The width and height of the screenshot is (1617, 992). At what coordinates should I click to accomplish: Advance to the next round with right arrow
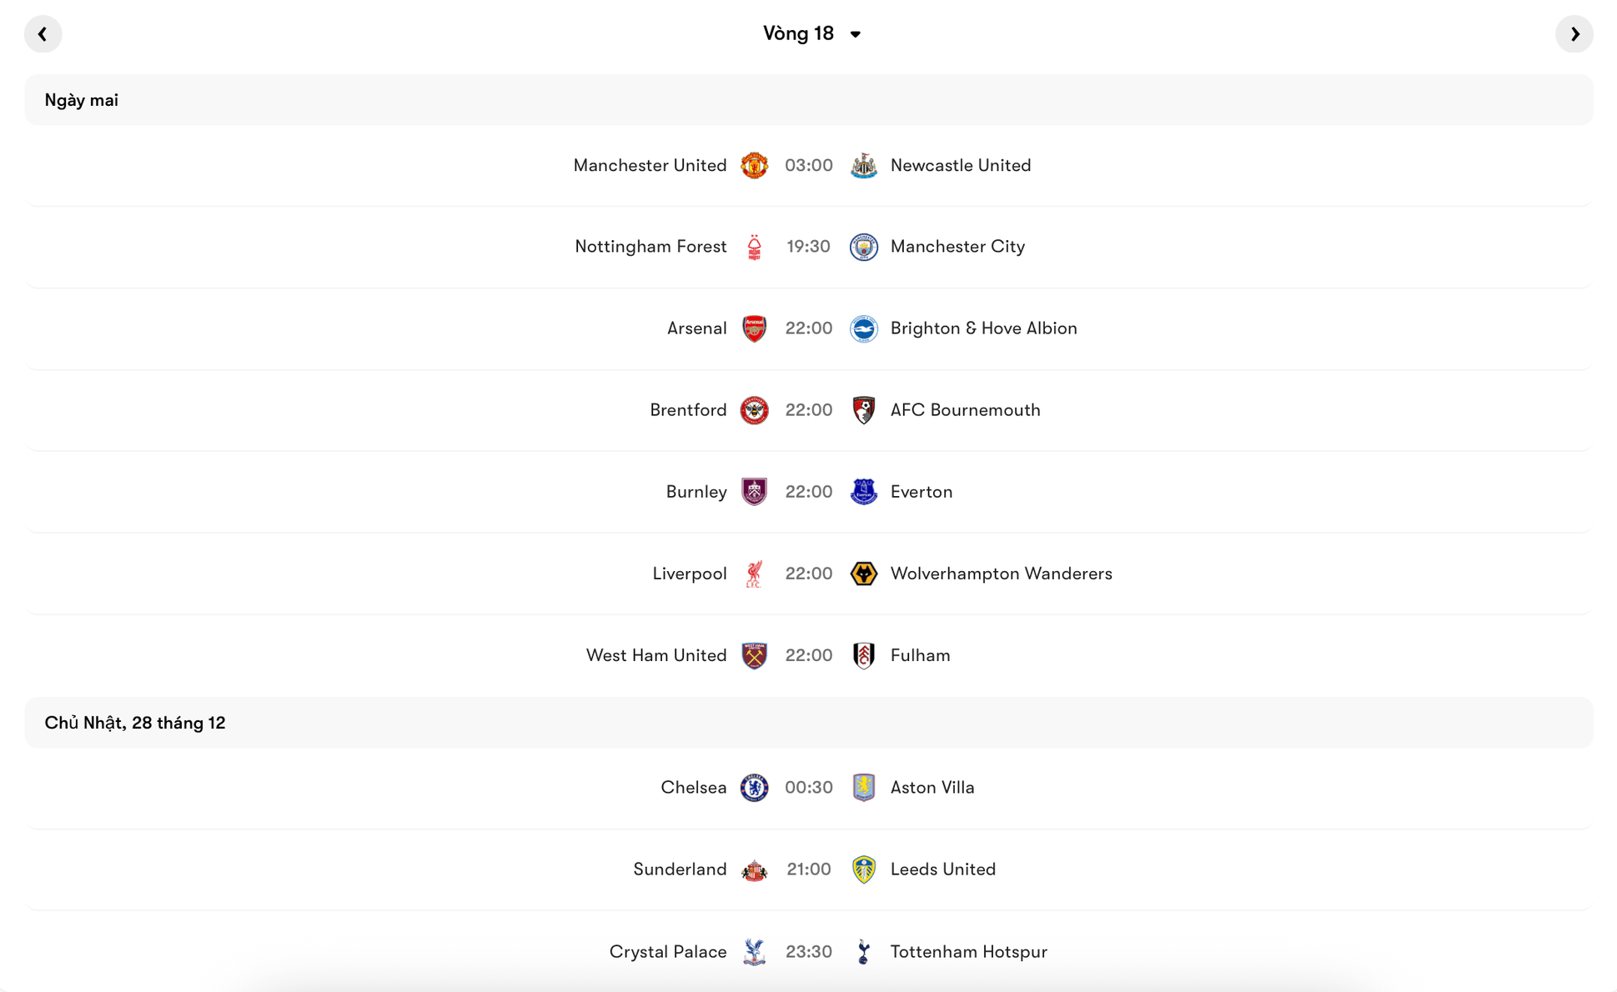click(1574, 33)
